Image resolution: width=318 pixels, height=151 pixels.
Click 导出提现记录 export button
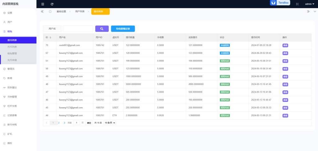point(123,29)
